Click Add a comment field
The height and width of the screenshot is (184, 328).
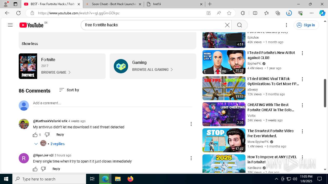click(112, 103)
